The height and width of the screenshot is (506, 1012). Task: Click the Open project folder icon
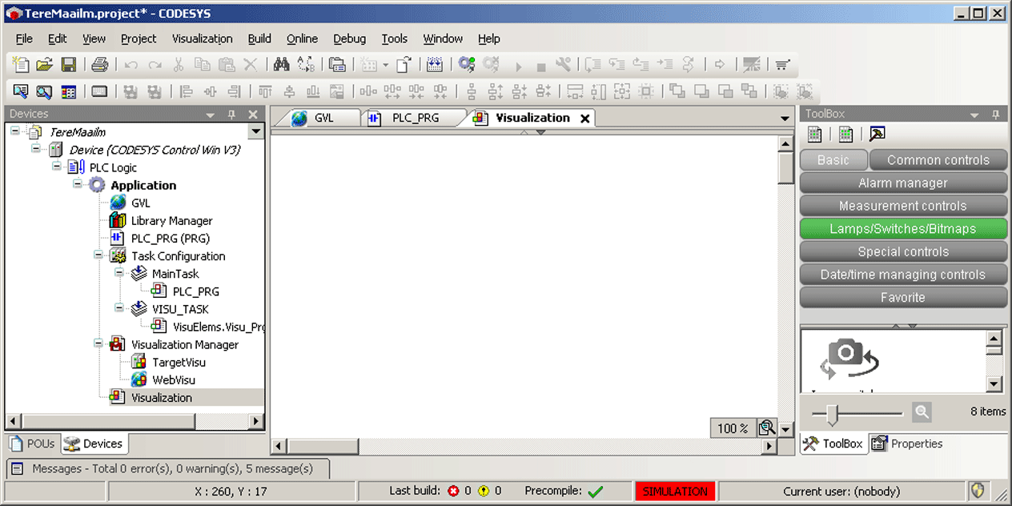[x=45, y=65]
